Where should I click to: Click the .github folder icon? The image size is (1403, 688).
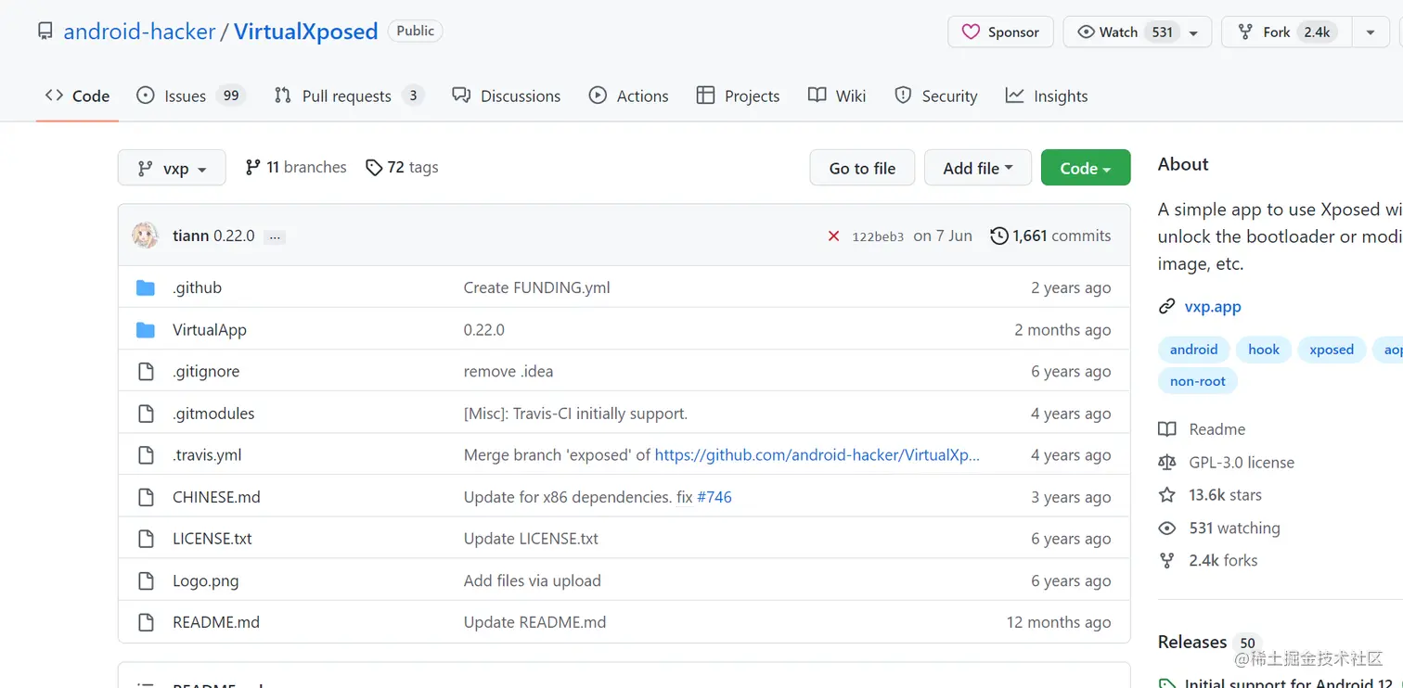coord(146,287)
